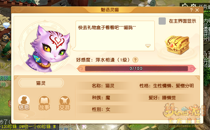This screenshot has width=210, height=130.
Task: Click the 性格 personality info row
Action: (x=167, y=86)
